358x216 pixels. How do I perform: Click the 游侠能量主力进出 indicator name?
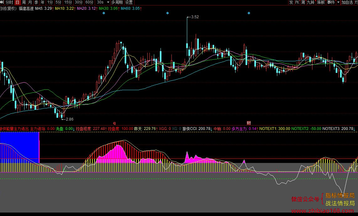tap(14, 129)
